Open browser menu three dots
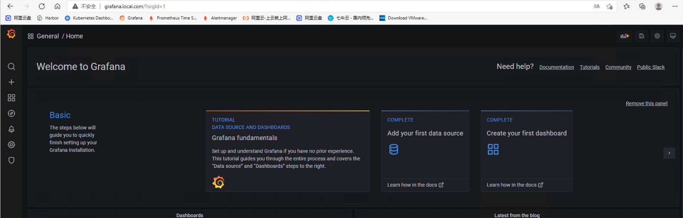683x218 pixels. pyautogui.click(x=675, y=6)
